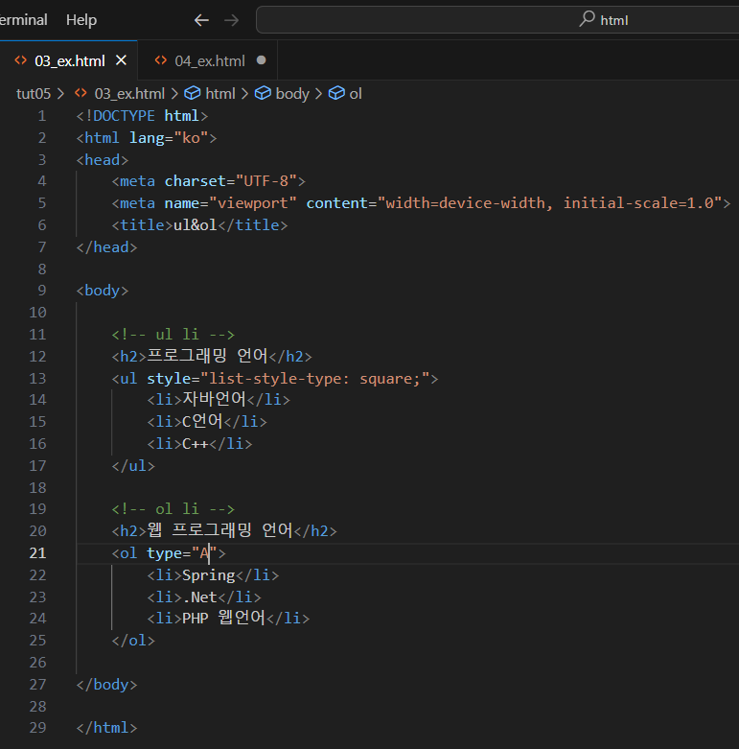Click the cube icon before html breadcrumb

coord(193,93)
